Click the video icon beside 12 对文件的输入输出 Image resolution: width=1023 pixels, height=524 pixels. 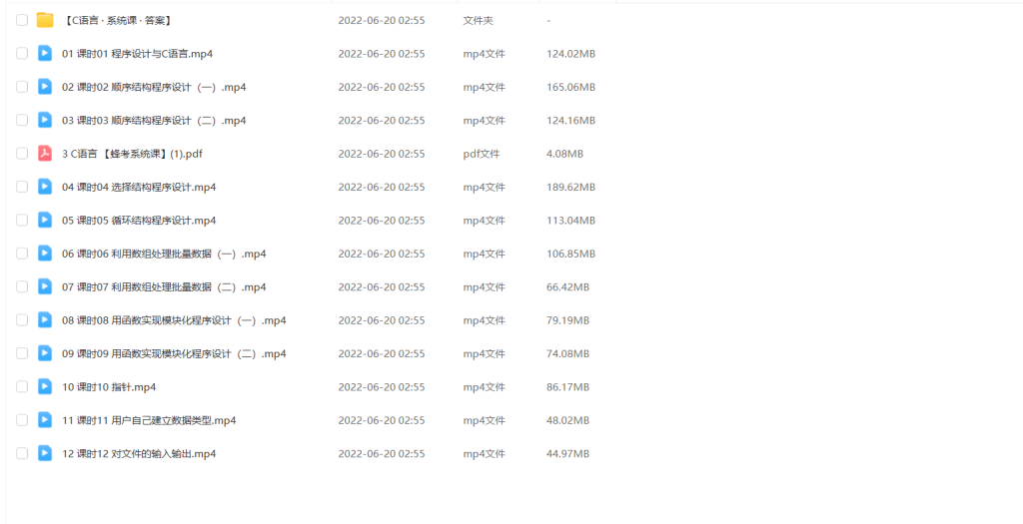[x=45, y=453]
